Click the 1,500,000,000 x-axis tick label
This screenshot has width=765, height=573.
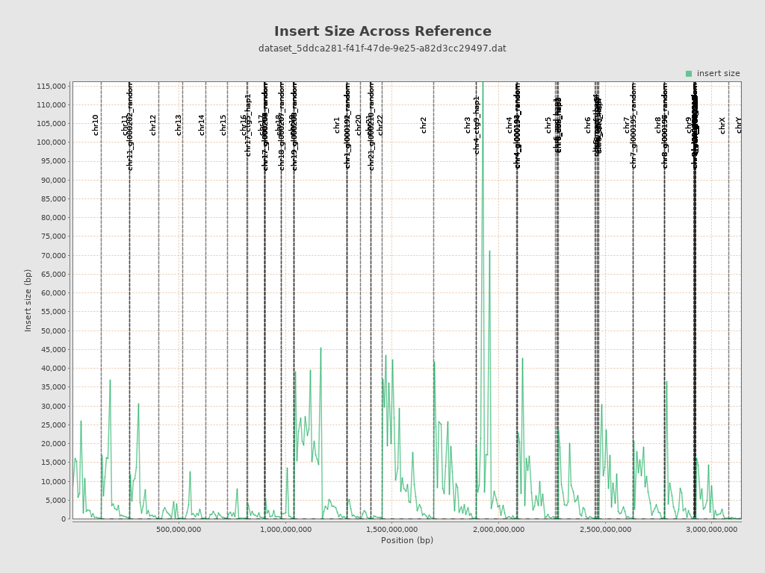[x=394, y=530]
